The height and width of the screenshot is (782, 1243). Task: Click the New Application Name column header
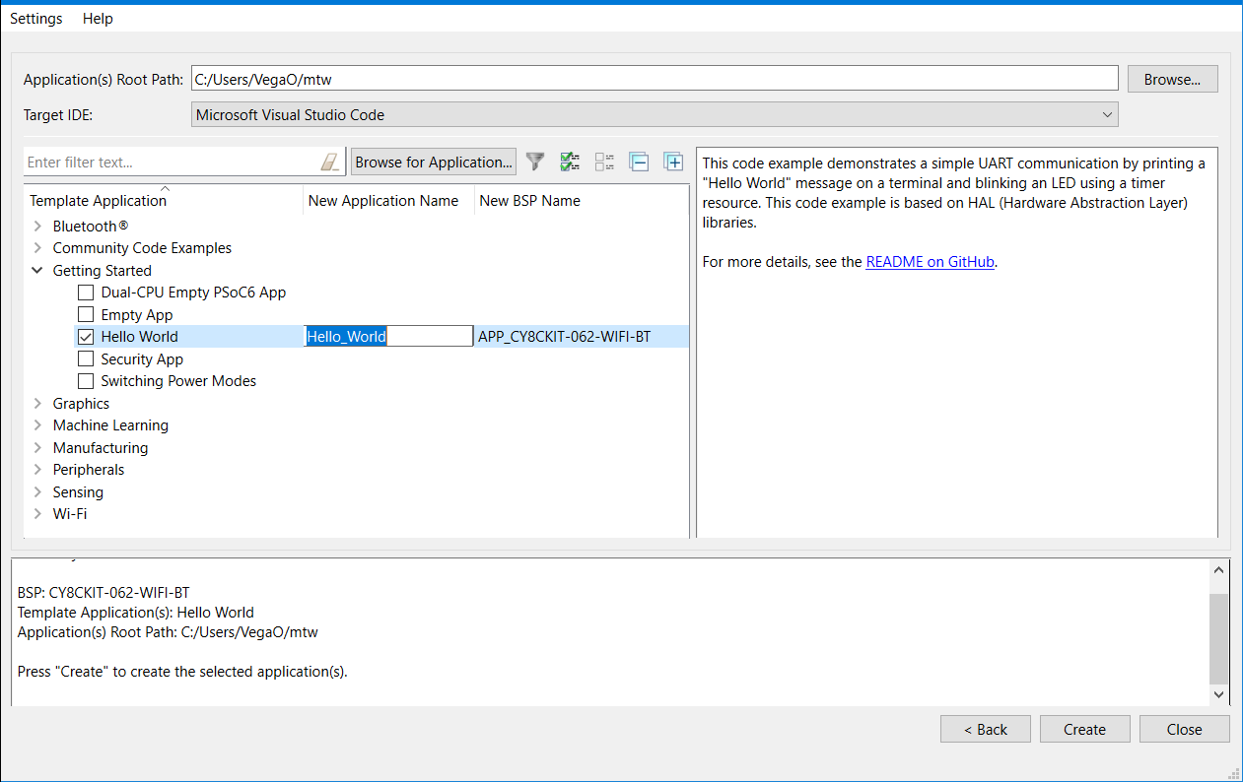pyautogui.click(x=388, y=201)
